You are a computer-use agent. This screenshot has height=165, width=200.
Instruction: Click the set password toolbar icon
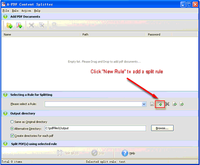coord(54,25)
